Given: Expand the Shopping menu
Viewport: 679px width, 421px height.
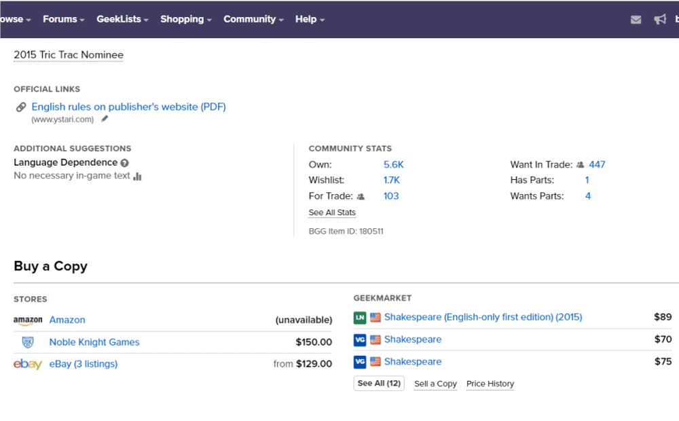Looking at the screenshot, I should [186, 19].
